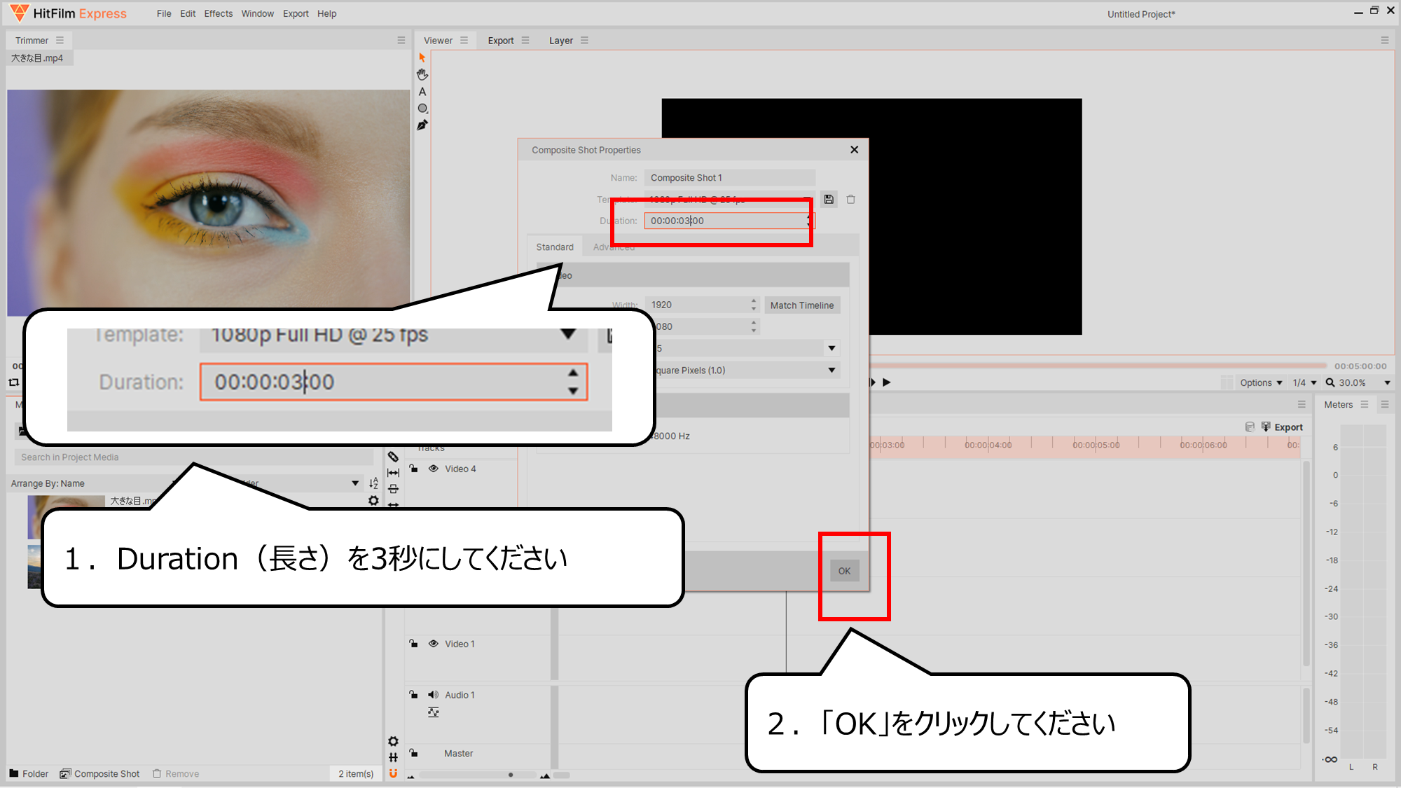
Task: Click the sort order A-Z icon
Action: tap(373, 483)
